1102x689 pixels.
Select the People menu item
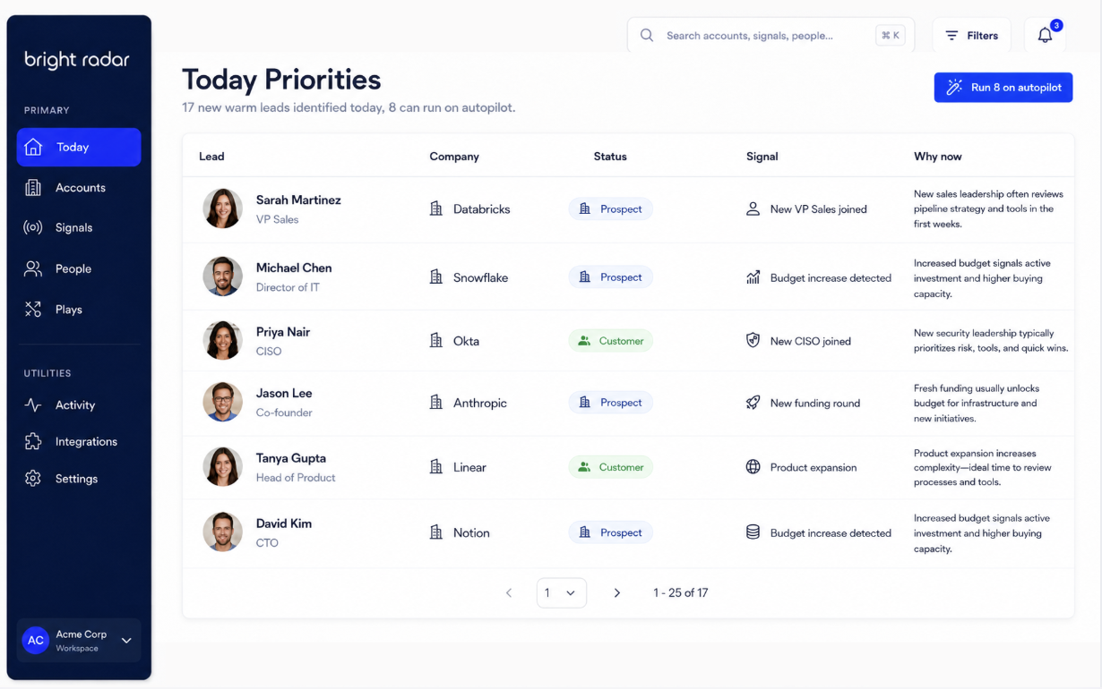pyautogui.click(x=79, y=268)
